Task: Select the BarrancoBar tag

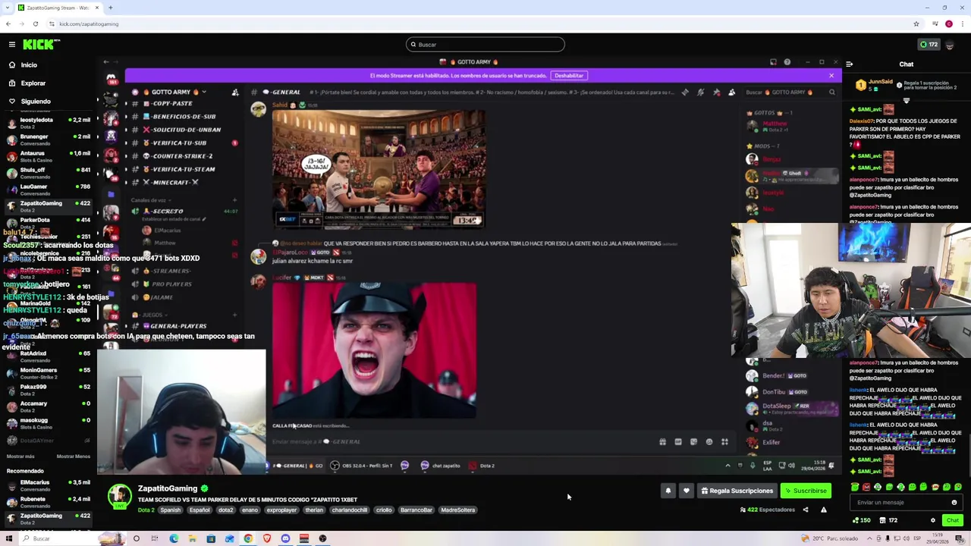Action: pyautogui.click(x=416, y=510)
